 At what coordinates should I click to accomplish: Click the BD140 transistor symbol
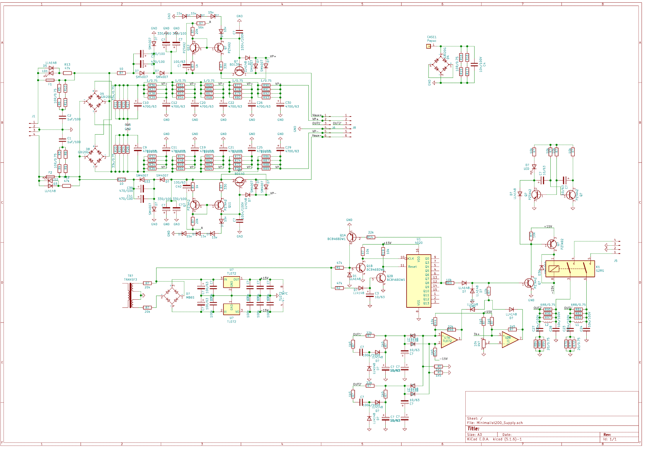240,182
